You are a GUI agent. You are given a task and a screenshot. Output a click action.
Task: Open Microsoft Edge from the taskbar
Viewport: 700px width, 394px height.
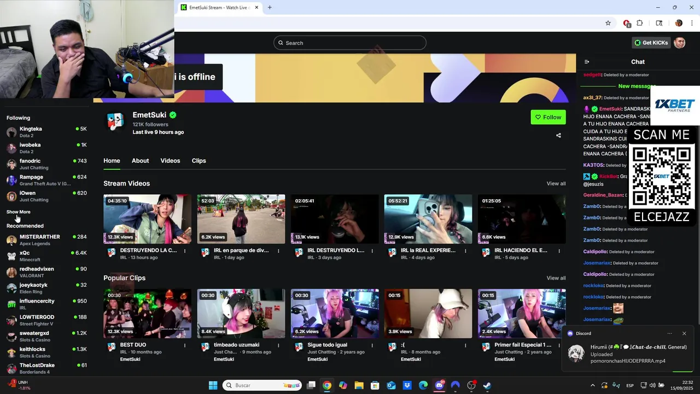coord(423,385)
